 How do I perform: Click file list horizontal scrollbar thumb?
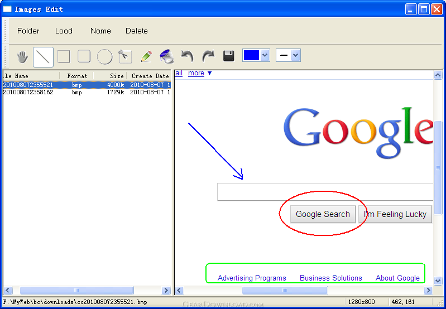coord(76,290)
